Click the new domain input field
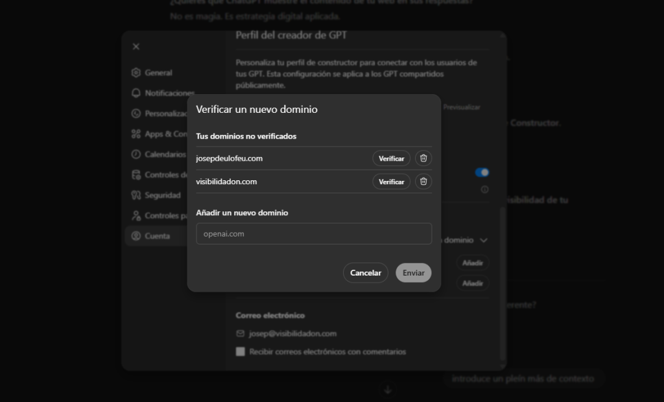The width and height of the screenshot is (664, 402). (x=314, y=234)
